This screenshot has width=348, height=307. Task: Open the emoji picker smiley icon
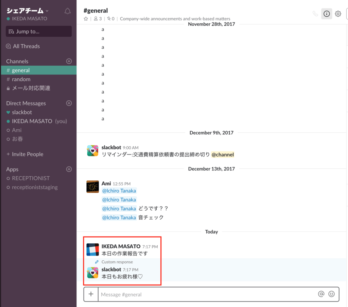click(331, 294)
